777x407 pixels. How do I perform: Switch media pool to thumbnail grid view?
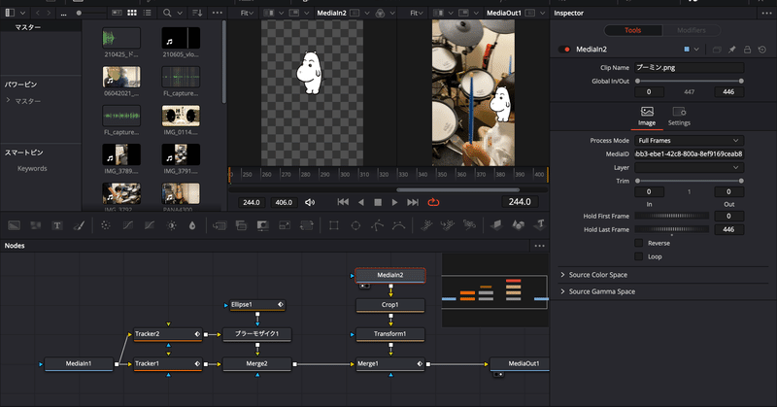point(132,13)
